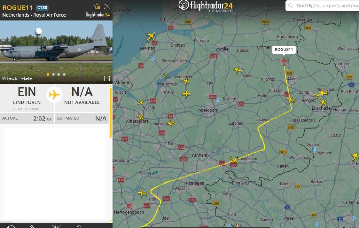This screenshot has height=228, width=359.
Task: Show the third photo via carousel dot
Action: coord(59,74)
